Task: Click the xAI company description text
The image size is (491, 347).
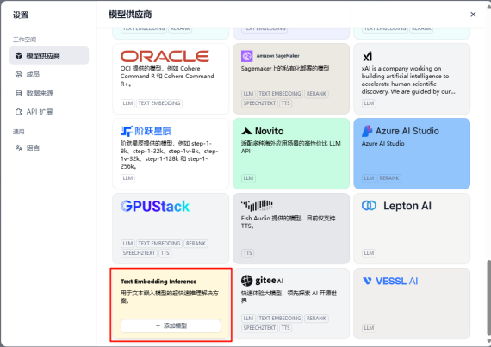Action: click(x=408, y=80)
